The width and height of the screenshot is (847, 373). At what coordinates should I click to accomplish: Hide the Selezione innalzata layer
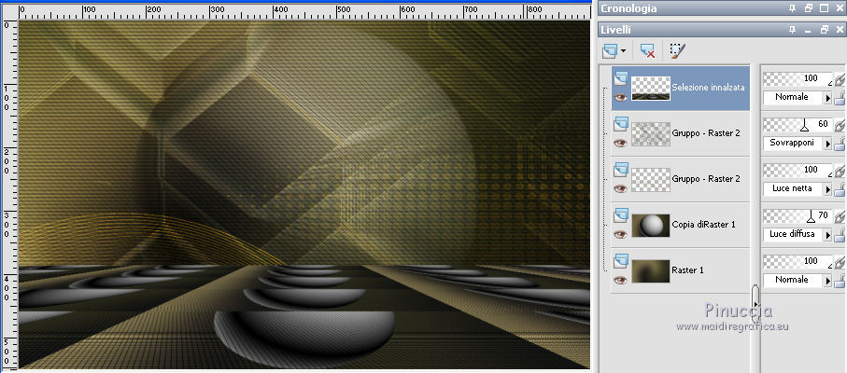pos(621,97)
